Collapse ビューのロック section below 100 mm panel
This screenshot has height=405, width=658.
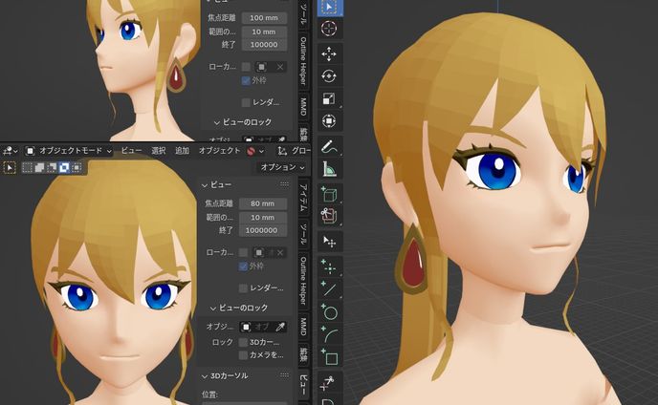tap(243, 122)
